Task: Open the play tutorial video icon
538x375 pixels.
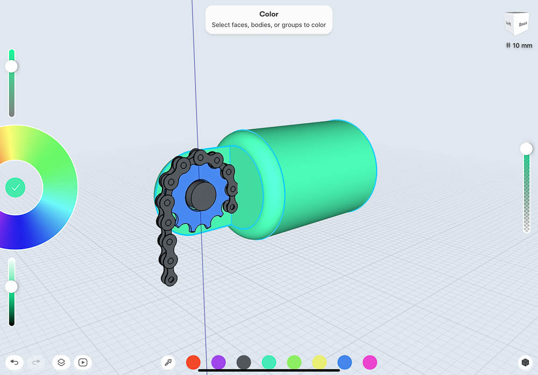Action: click(83, 362)
